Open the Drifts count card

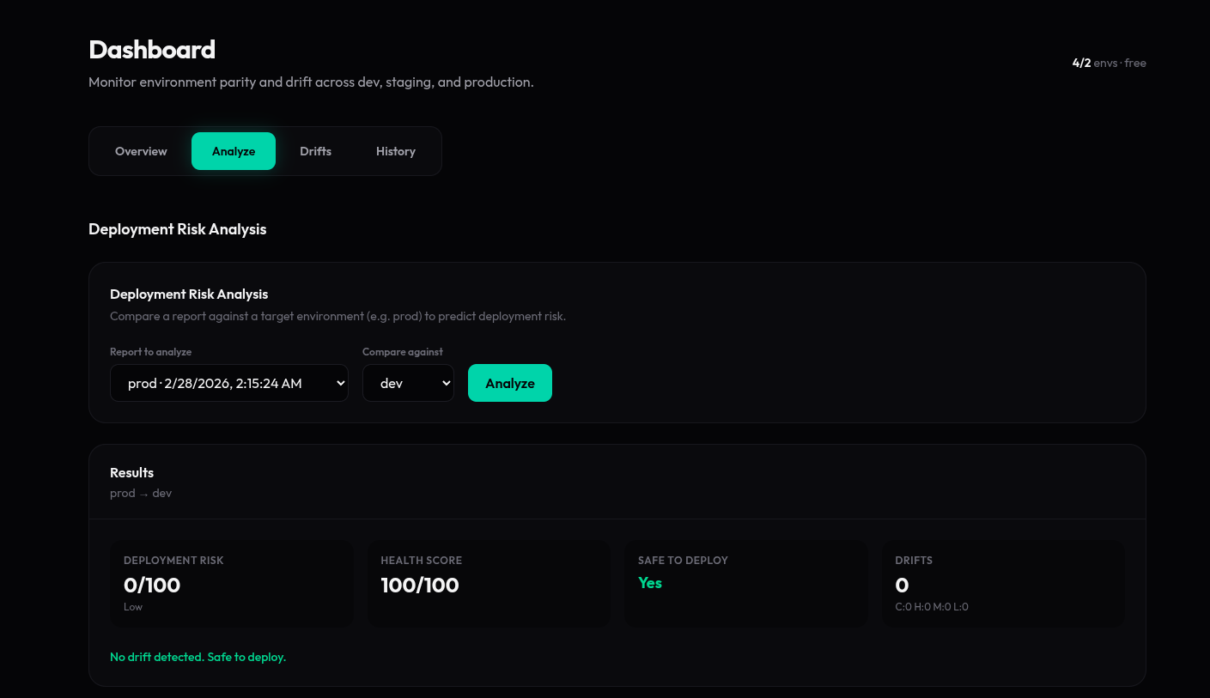(1003, 584)
